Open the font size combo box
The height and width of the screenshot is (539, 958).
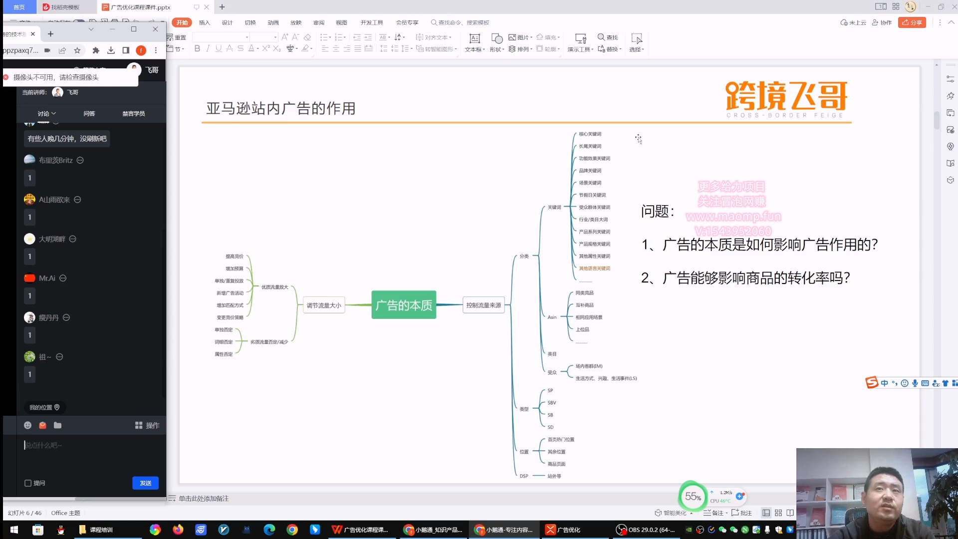[x=263, y=37]
